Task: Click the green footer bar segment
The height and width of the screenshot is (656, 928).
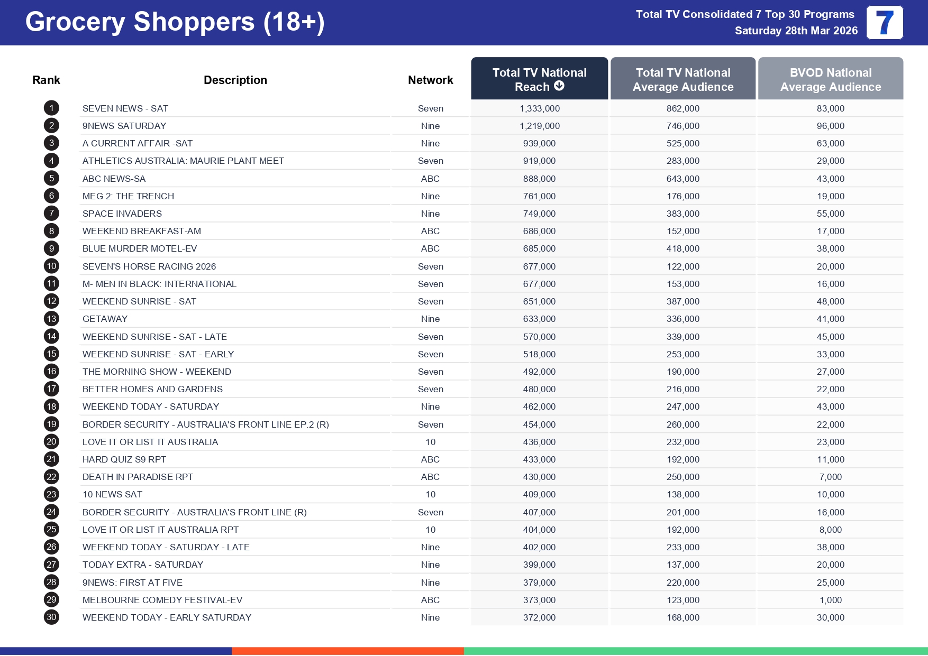Action: (x=695, y=651)
